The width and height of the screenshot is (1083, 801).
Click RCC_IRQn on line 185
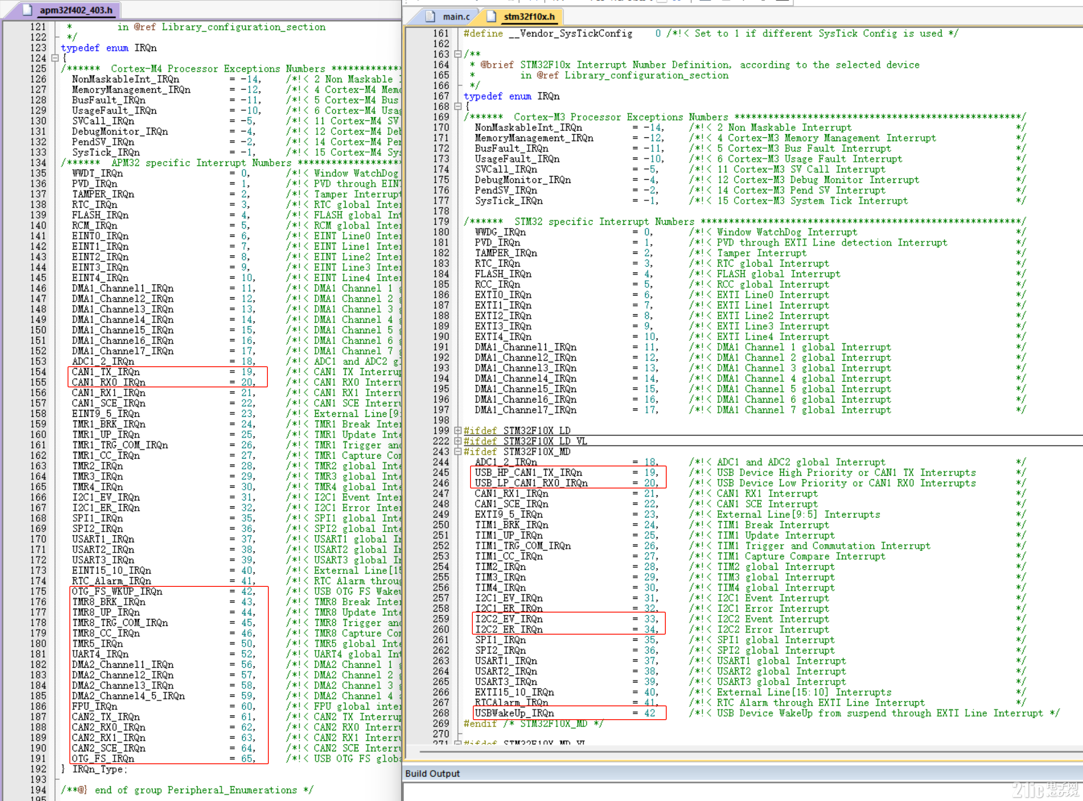point(497,284)
